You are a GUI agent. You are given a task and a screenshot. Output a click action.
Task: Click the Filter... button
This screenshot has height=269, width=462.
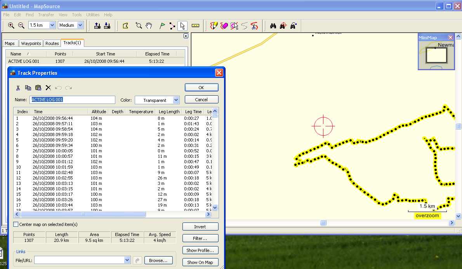click(200, 238)
